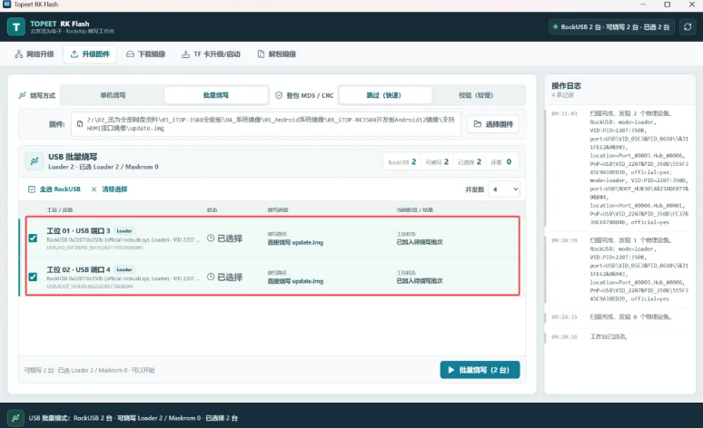Open the TF 卡升级/启动 tab
Screen dimensions: 703x428
click(x=211, y=54)
